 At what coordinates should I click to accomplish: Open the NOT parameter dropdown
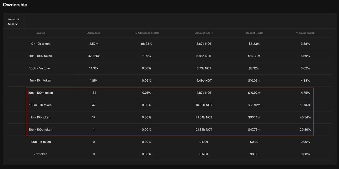(x=13, y=24)
